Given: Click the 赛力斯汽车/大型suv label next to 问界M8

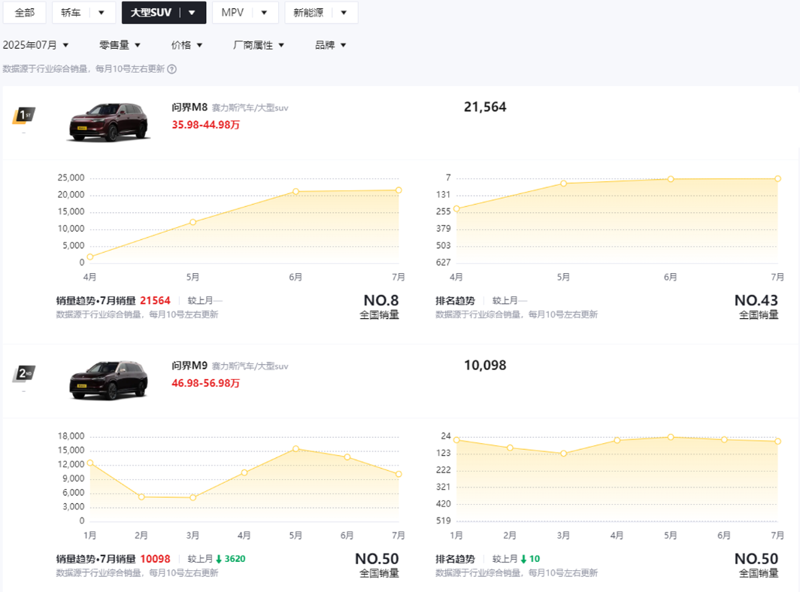Looking at the screenshot, I should pos(250,108).
